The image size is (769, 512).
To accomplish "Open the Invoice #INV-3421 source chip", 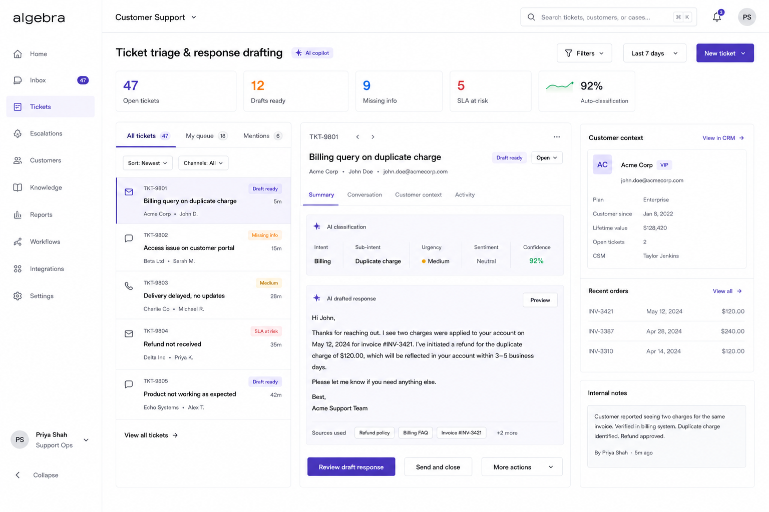I will coord(461,433).
